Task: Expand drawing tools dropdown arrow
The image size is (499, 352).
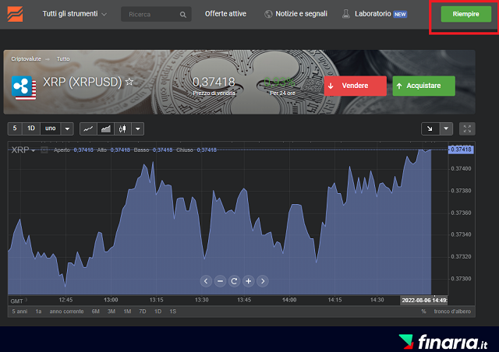Action: click(446, 128)
